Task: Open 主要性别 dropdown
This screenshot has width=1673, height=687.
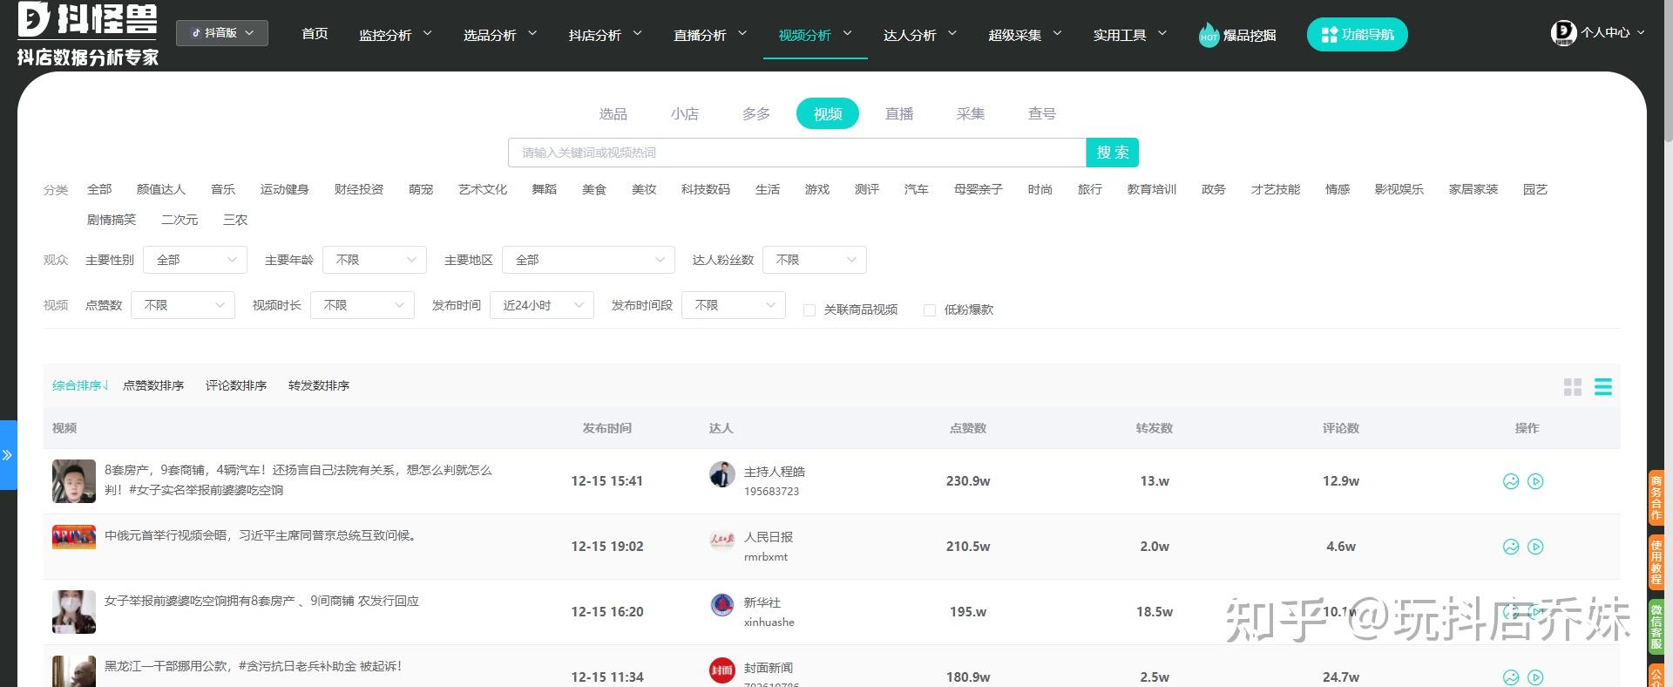Action: [x=195, y=260]
